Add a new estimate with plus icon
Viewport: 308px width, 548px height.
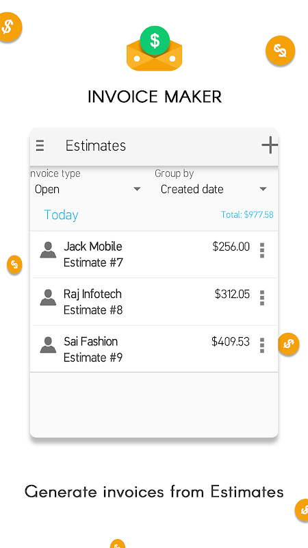click(270, 145)
